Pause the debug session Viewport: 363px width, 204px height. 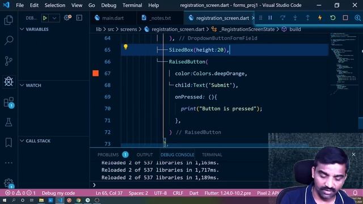[x=270, y=18]
